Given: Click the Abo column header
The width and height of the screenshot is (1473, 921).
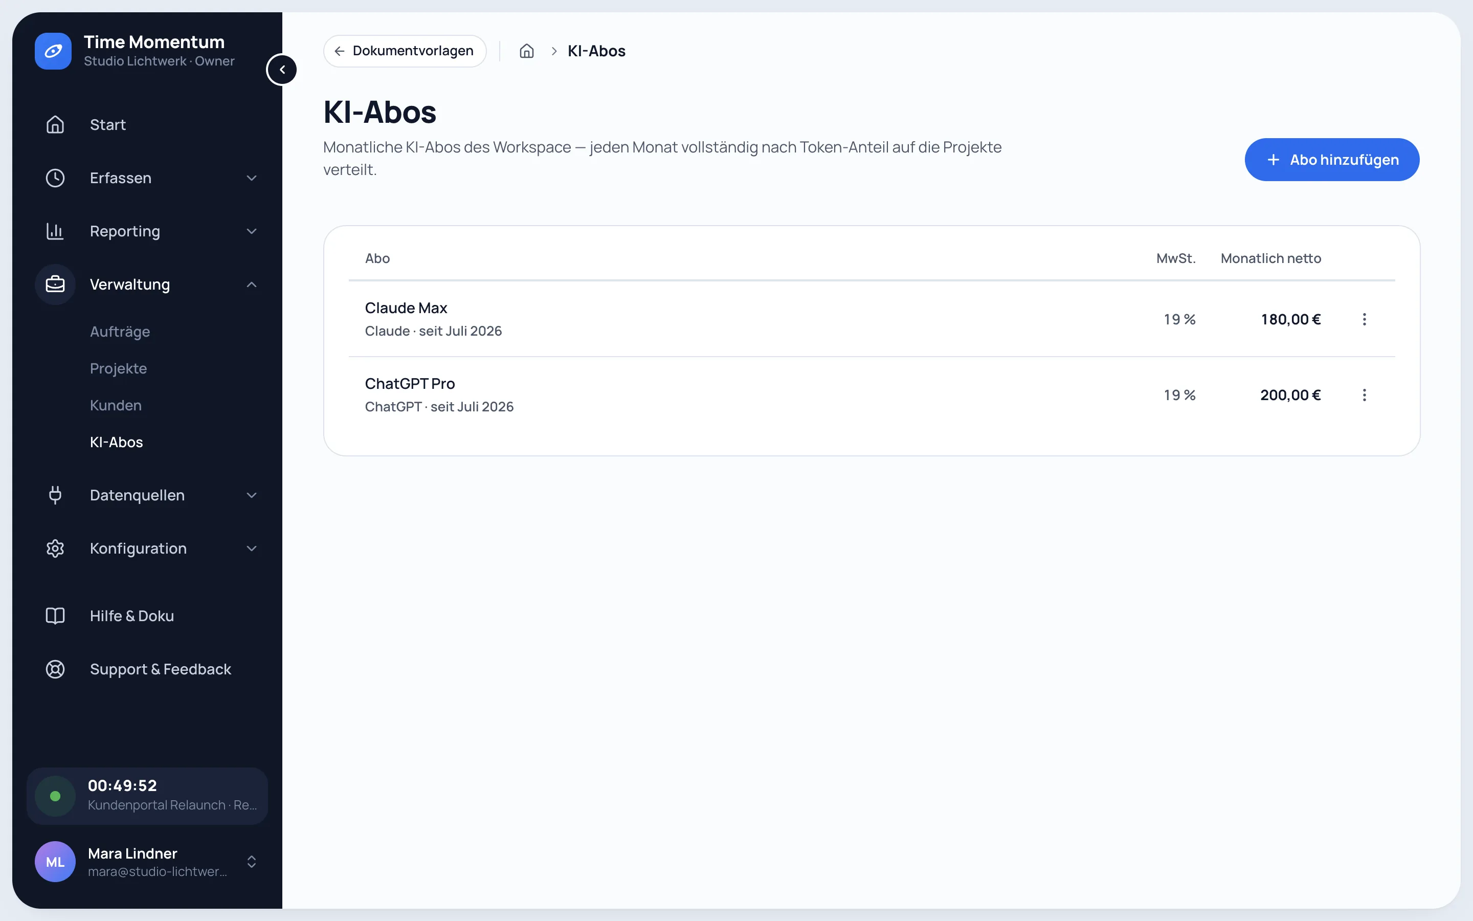Looking at the screenshot, I should 377,258.
